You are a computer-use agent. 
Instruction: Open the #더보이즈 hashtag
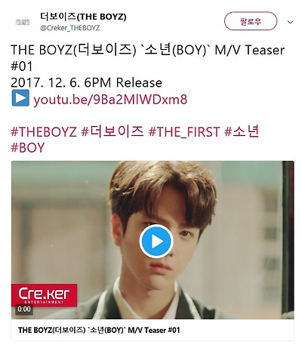[112, 131]
